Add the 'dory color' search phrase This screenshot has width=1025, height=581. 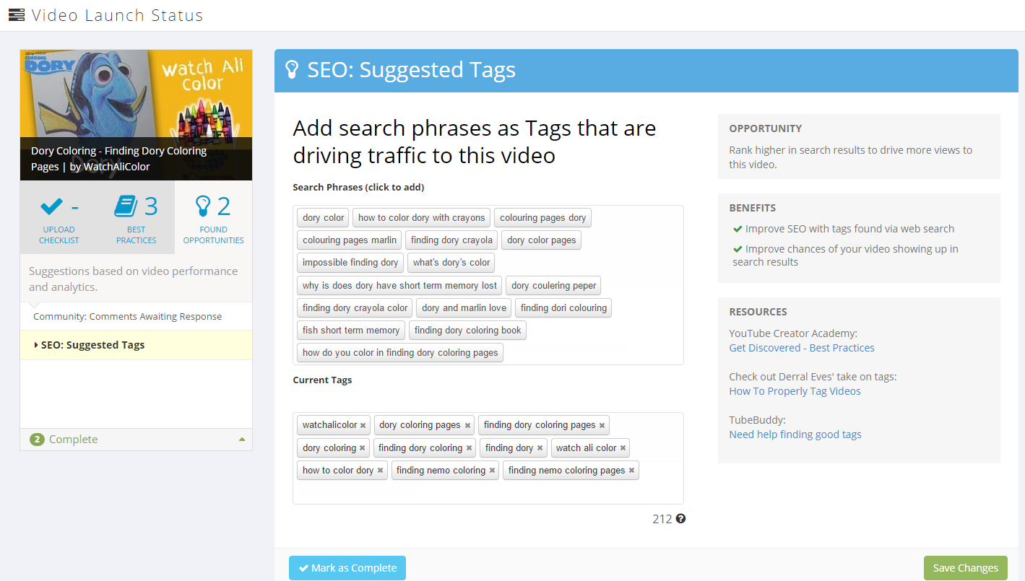point(323,218)
